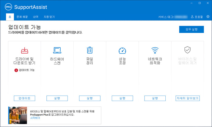
Task: Open the 내역 tab
Action: tap(36, 17)
